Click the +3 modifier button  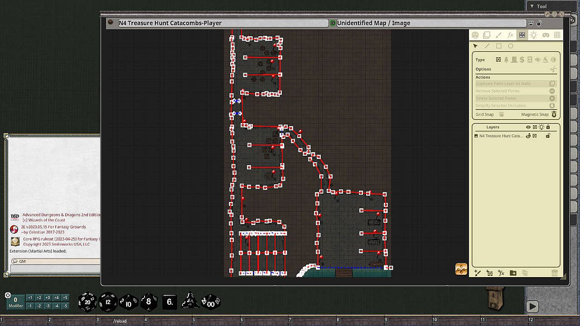click(x=48, y=297)
